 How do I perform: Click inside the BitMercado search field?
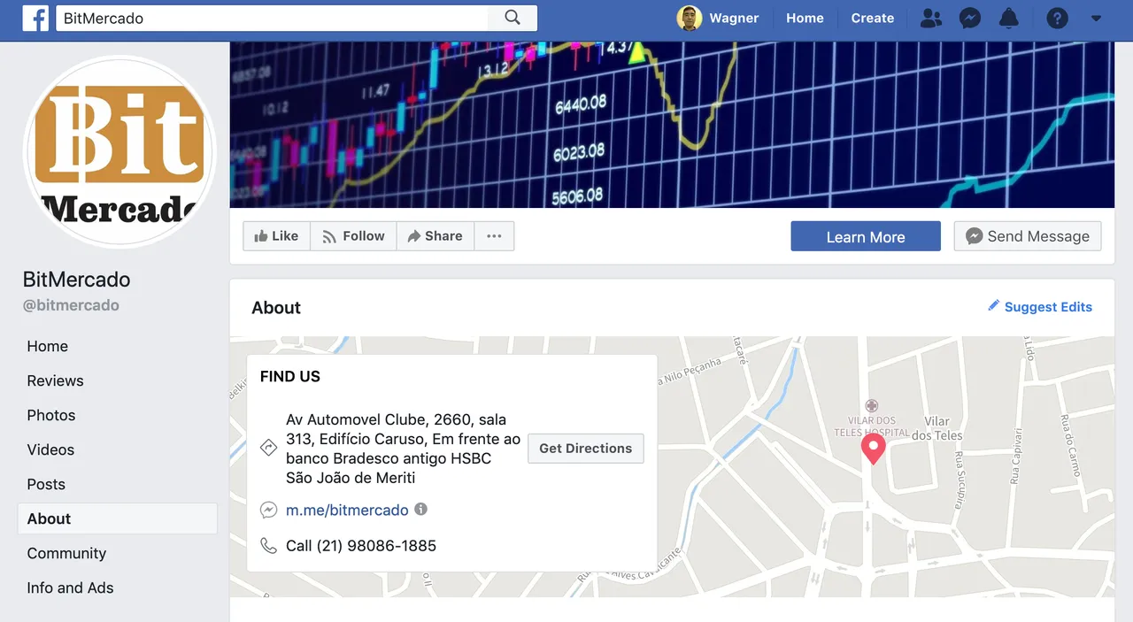(272, 18)
